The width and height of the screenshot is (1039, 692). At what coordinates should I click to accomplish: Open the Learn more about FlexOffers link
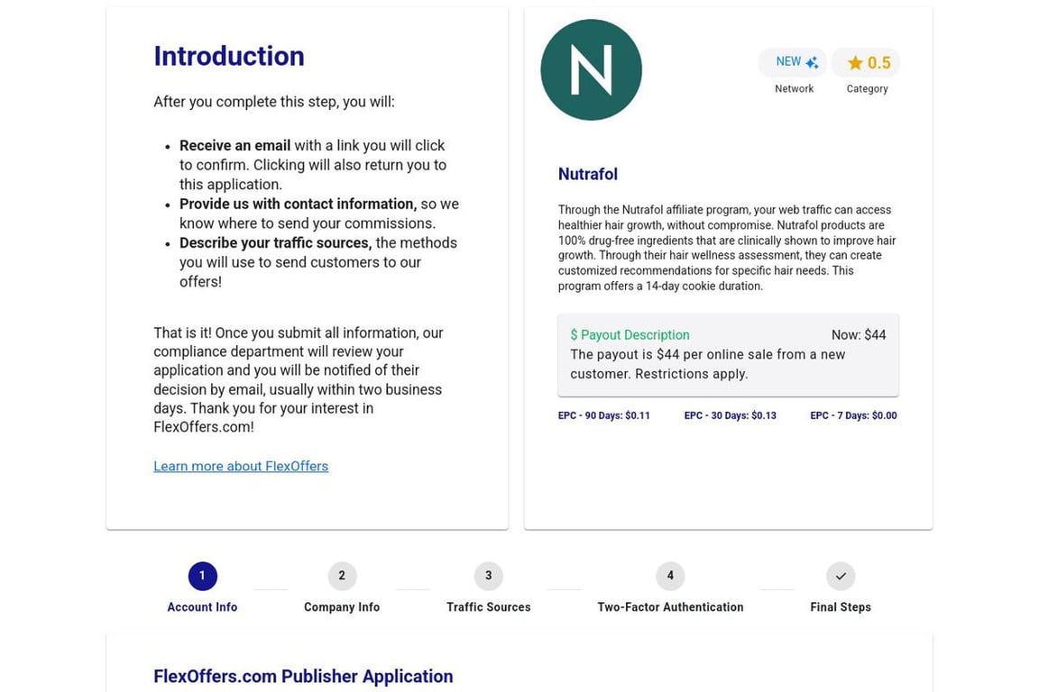241,466
